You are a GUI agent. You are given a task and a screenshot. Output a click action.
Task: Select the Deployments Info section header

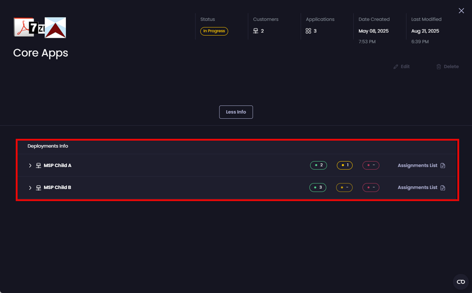pos(48,146)
